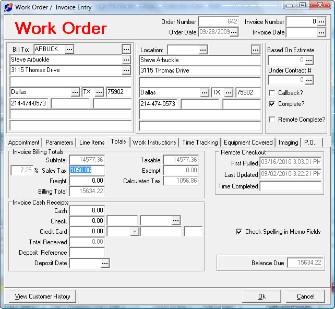Screen dimensions: 335x309
Task: Open the Bill To city lookup next to Dallas
Action: (75, 92)
